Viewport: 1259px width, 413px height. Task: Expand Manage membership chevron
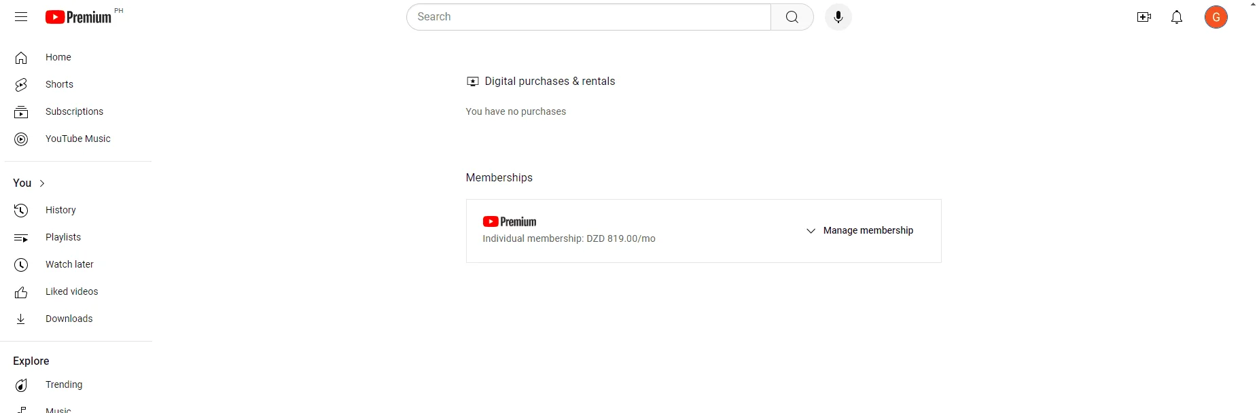pyautogui.click(x=811, y=231)
